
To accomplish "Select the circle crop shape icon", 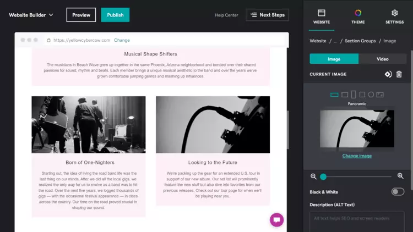I will click(x=371, y=95).
